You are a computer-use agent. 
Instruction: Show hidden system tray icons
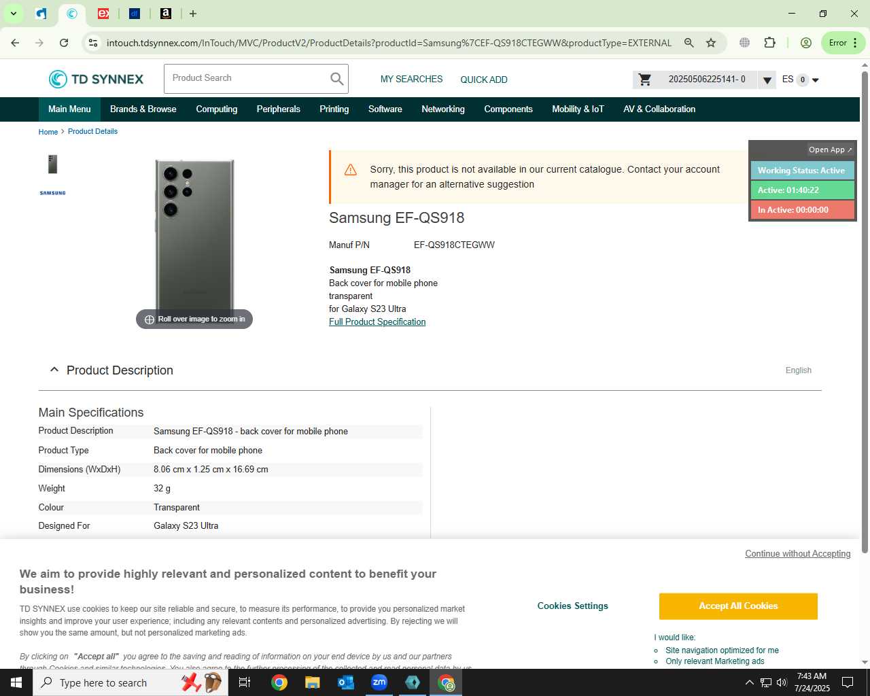[750, 682]
